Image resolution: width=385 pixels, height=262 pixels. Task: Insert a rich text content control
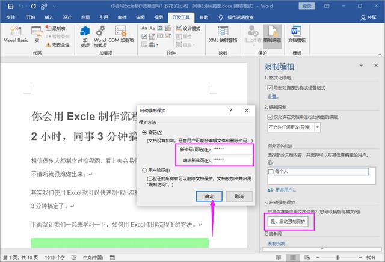tap(144, 28)
